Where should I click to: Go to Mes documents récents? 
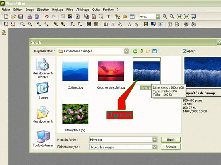tap(43, 68)
